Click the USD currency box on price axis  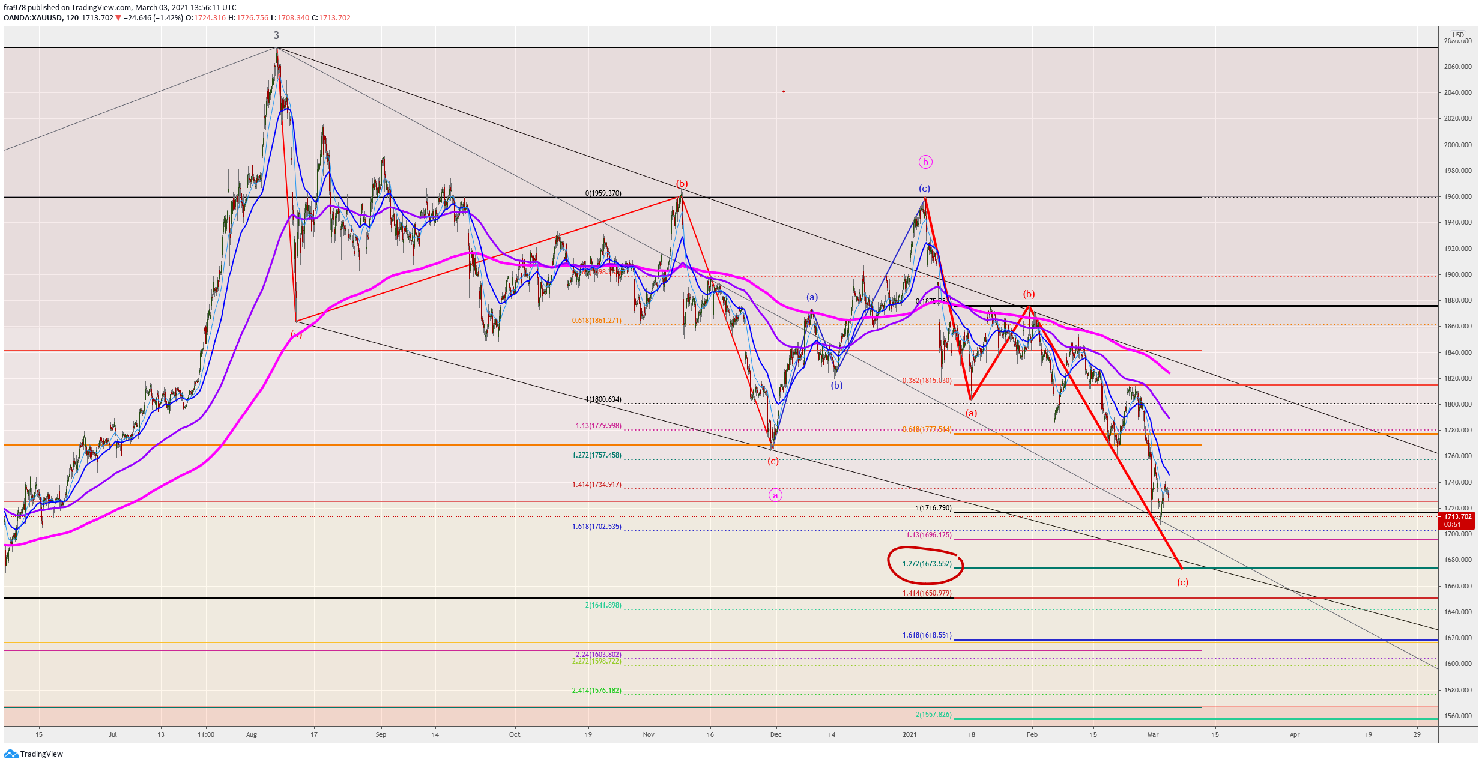pyautogui.click(x=1458, y=35)
